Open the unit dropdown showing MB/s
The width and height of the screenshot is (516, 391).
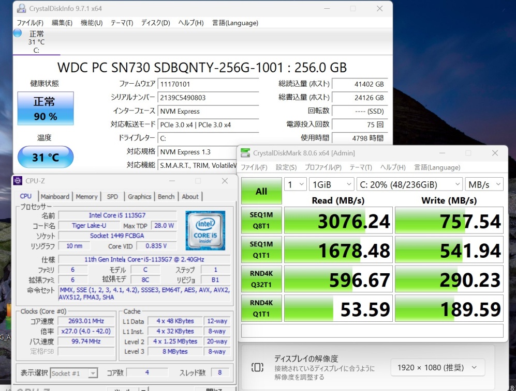[x=484, y=184]
